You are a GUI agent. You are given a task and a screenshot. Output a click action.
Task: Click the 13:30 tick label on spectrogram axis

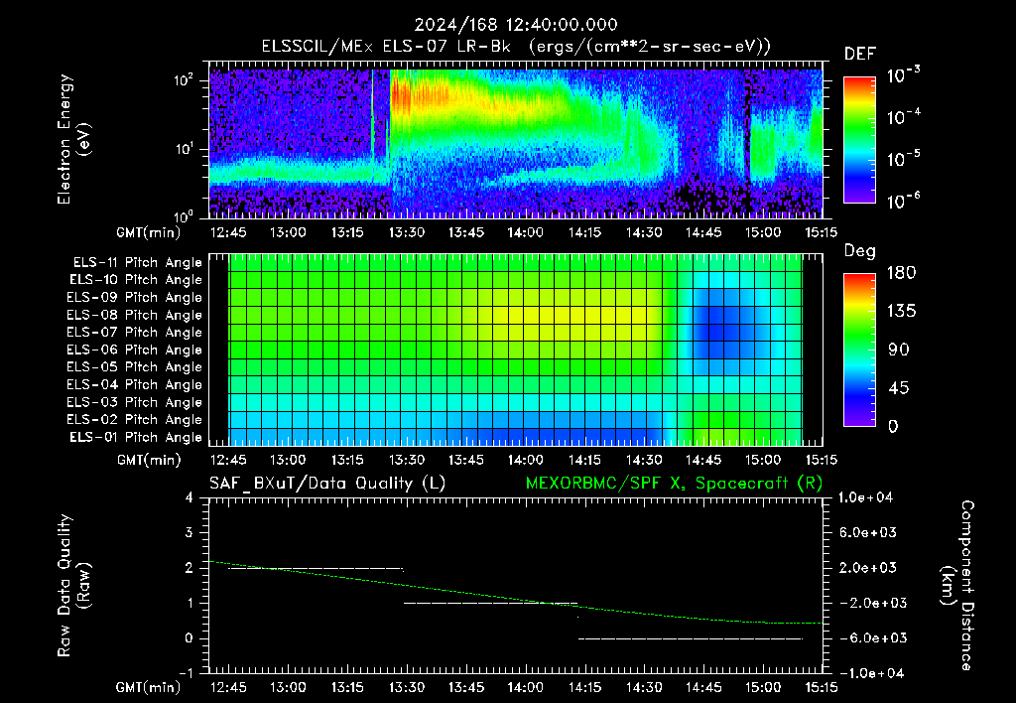pos(407,232)
